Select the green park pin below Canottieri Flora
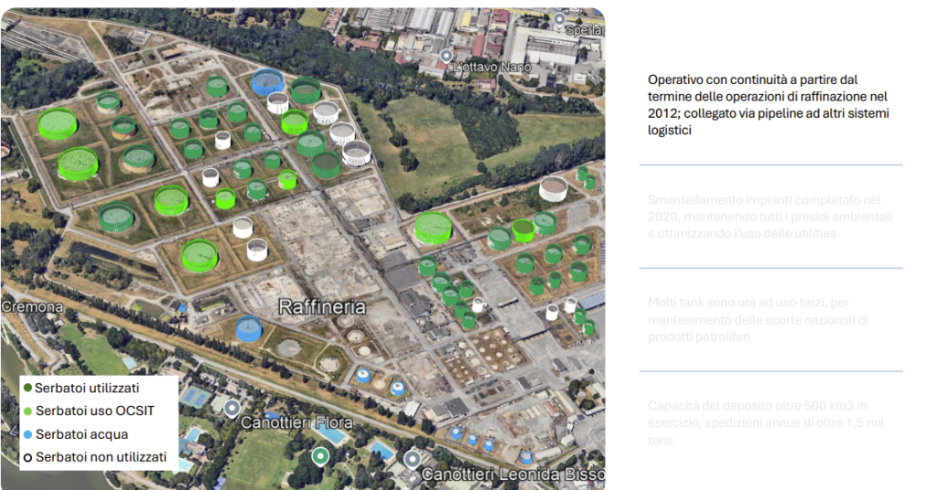937x490 pixels. pyautogui.click(x=319, y=455)
